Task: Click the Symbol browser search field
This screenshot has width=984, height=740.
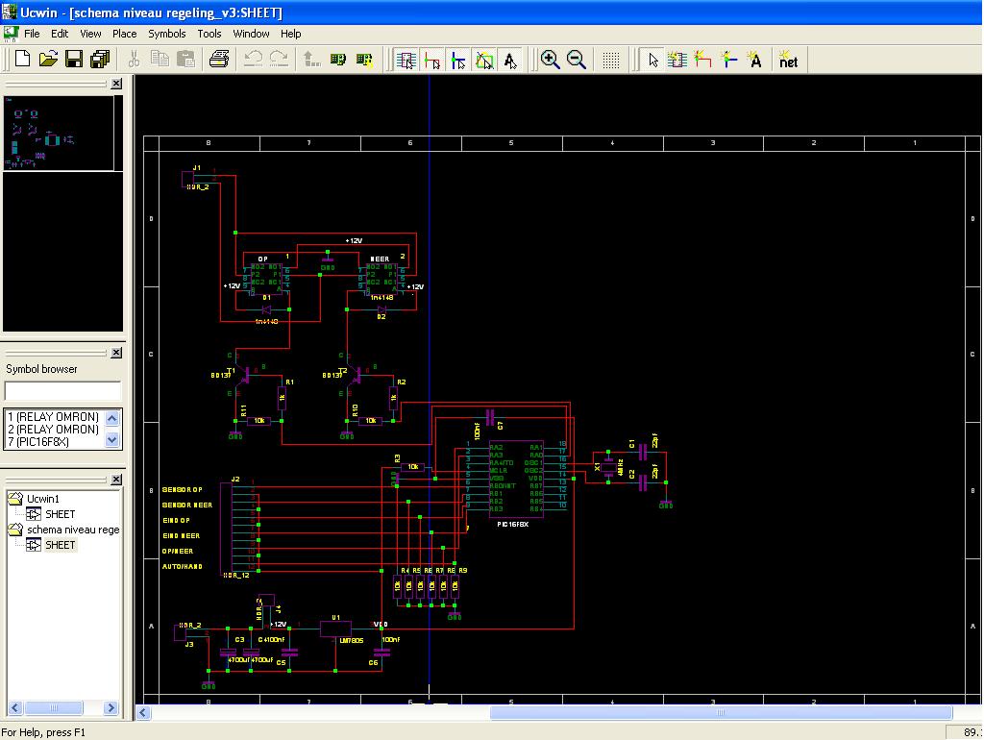Action: (63, 391)
